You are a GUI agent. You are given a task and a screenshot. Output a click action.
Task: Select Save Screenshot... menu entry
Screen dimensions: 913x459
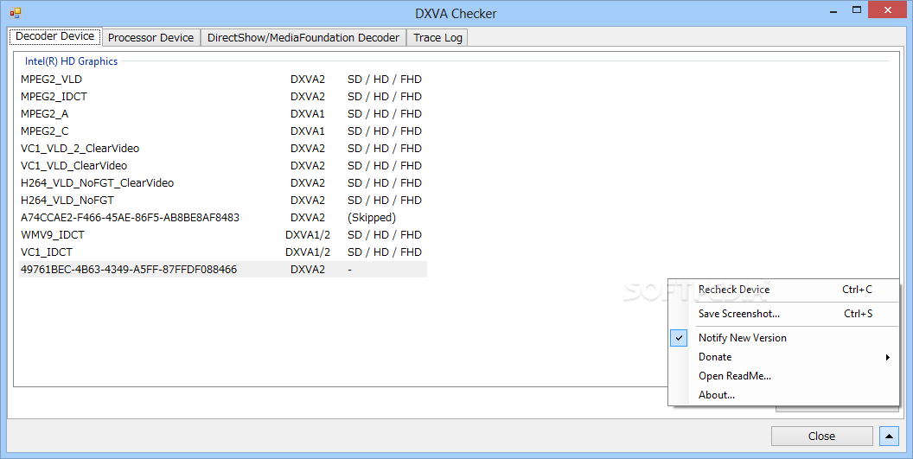(783, 314)
